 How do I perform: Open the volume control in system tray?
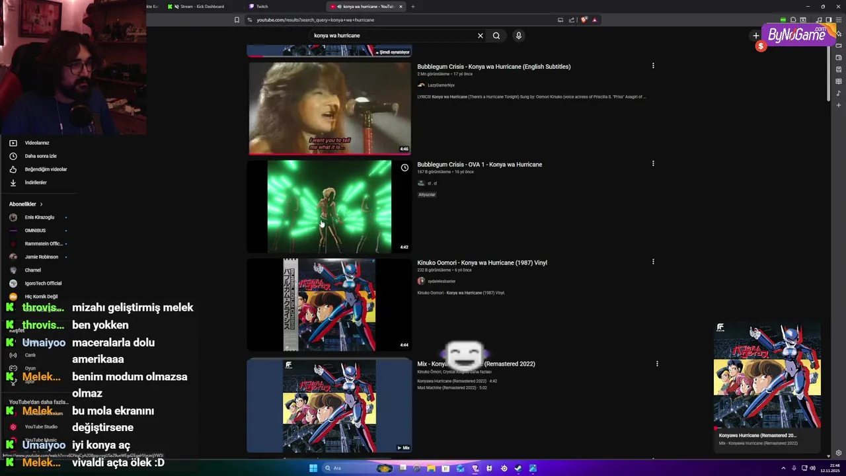pyautogui.click(x=812, y=468)
